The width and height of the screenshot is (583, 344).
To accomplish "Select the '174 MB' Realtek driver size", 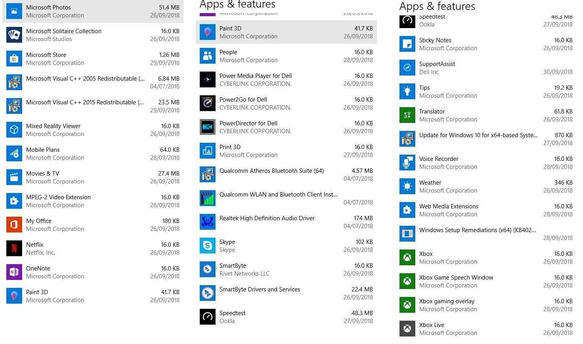I will tap(363, 218).
